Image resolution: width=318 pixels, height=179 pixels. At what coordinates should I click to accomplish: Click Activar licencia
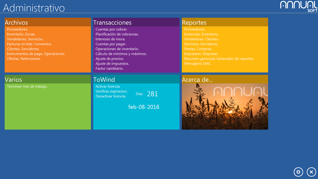pos(108,86)
